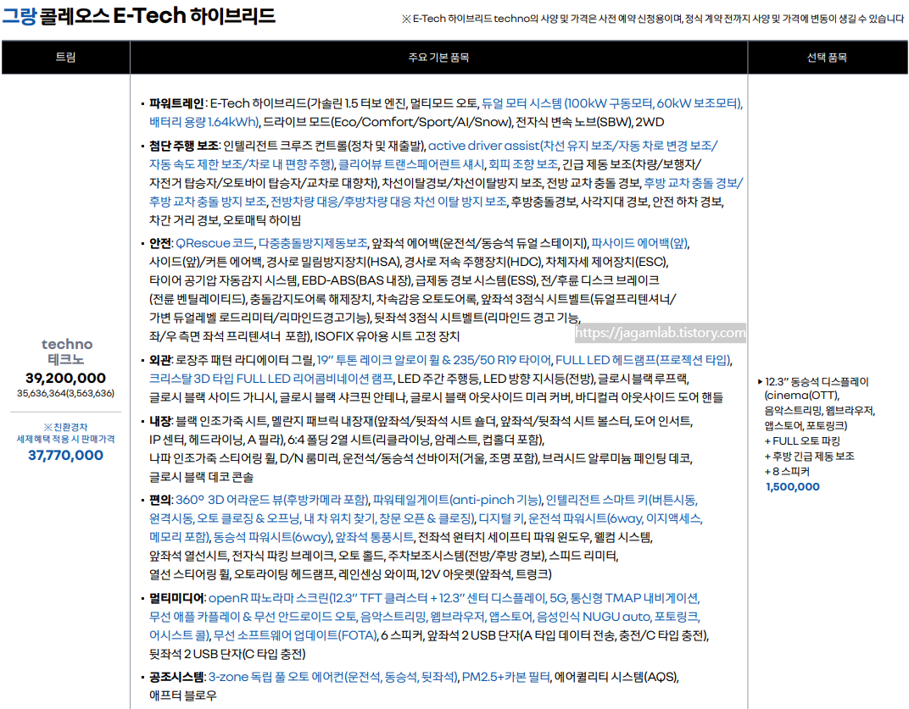Click the '선택 품목' column header

tap(828, 58)
